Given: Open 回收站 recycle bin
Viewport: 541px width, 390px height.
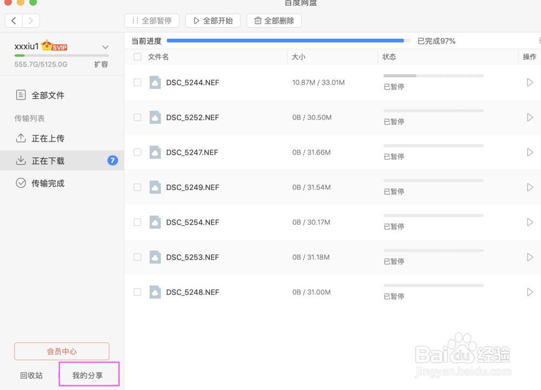Looking at the screenshot, I should point(31,375).
